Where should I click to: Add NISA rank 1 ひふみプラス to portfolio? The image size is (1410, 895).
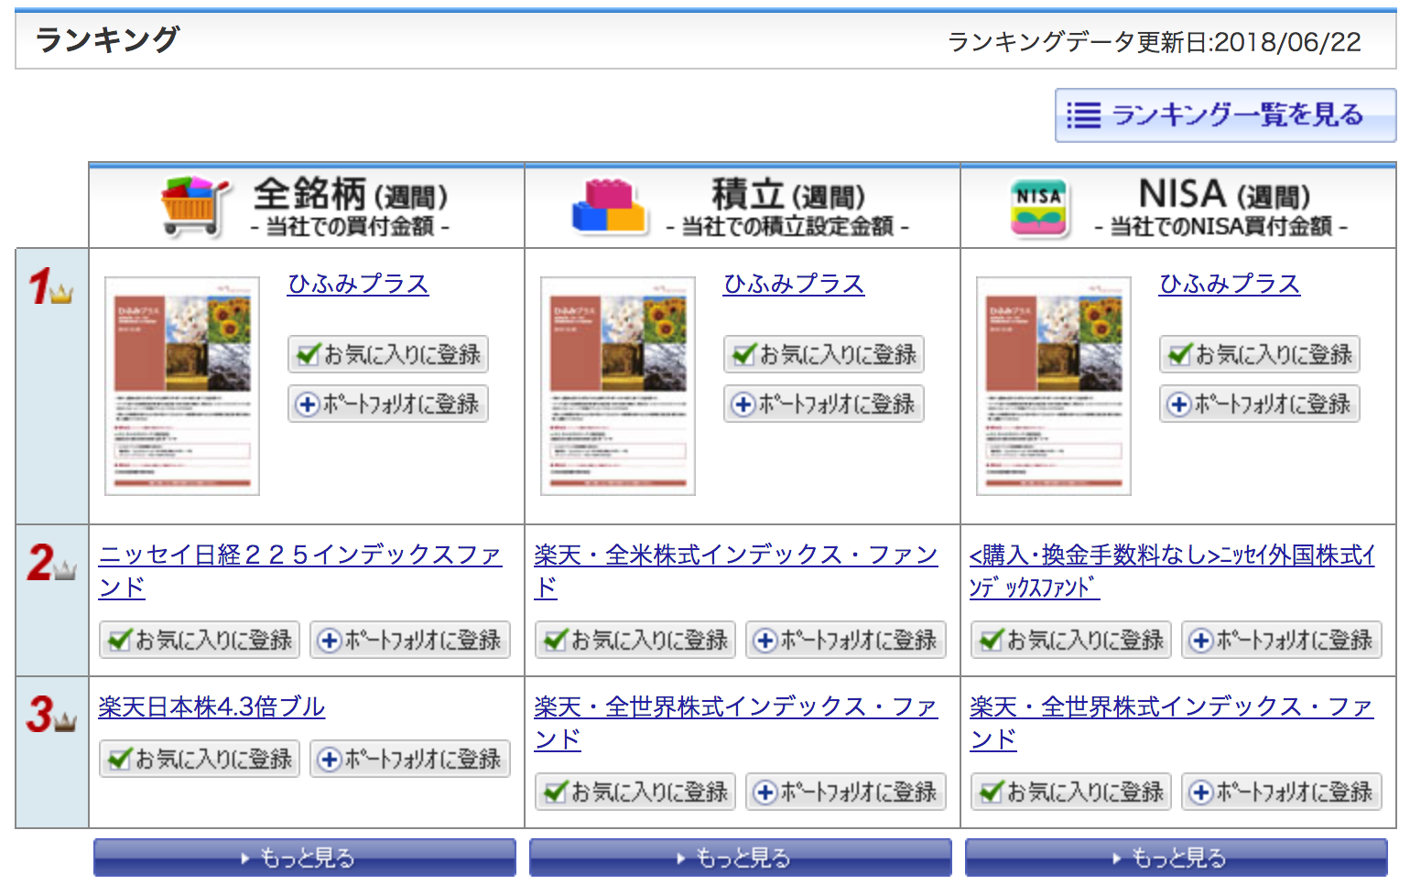tap(1260, 404)
